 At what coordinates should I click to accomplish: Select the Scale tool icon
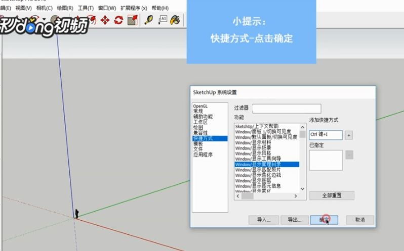pos(133,20)
